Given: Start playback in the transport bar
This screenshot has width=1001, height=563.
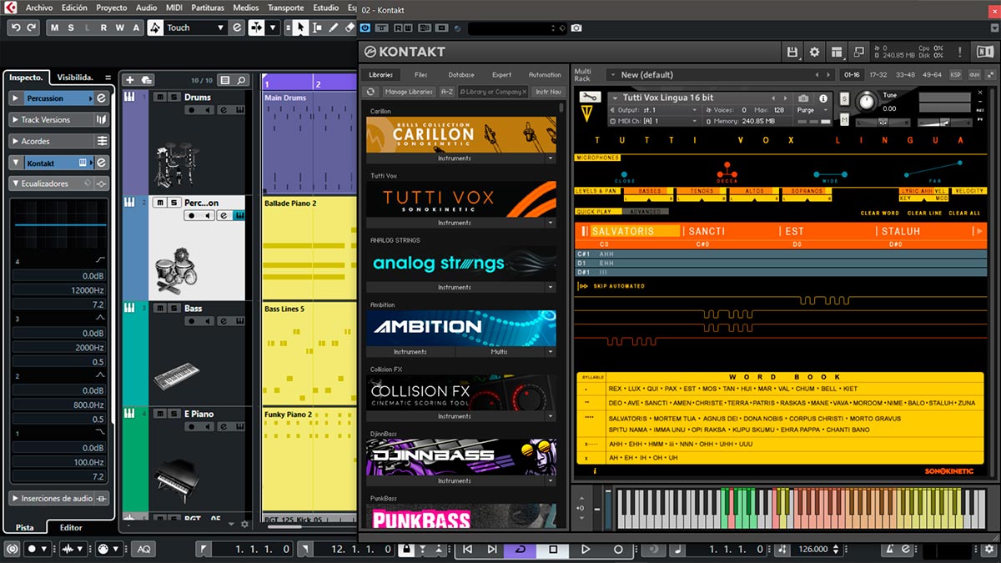Looking at the screenshot, I should 586,549.
